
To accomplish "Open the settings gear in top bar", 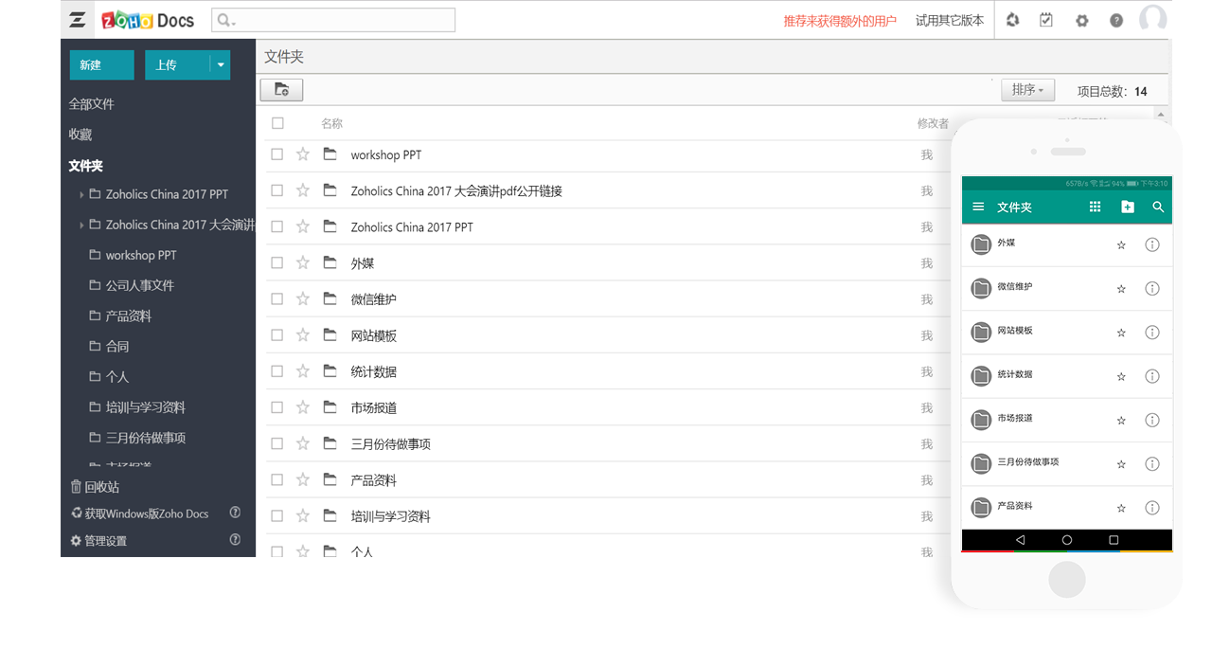I will point(1082,21).
